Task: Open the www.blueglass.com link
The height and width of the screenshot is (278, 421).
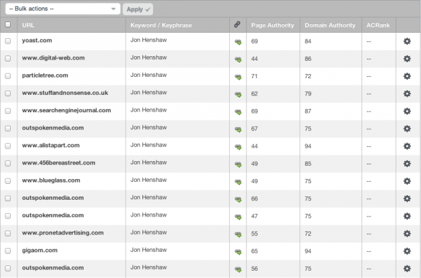Action: pyautogui.click(x=51, y=180)
